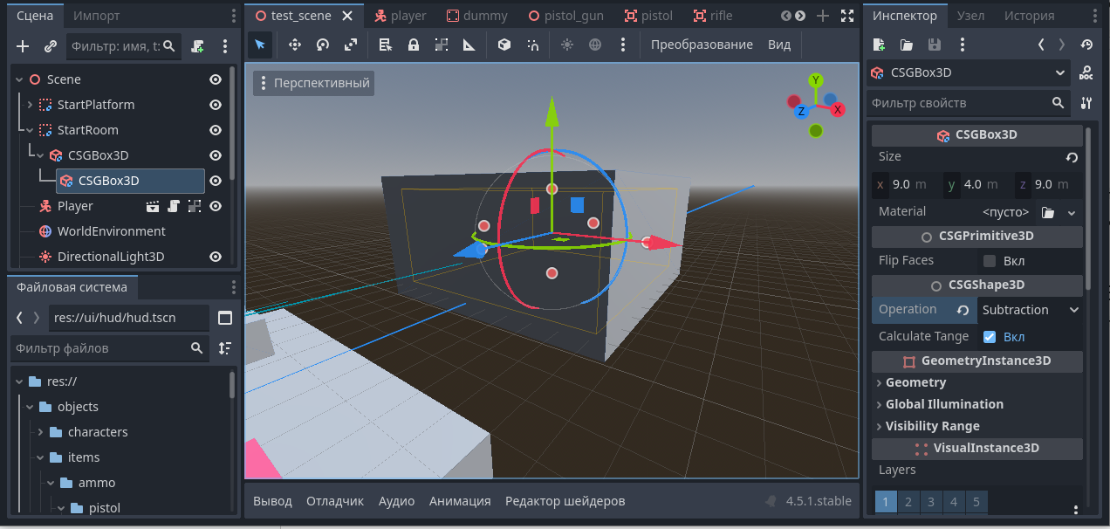Select the Move mode tool in viewport toolbar

[295, 45]
